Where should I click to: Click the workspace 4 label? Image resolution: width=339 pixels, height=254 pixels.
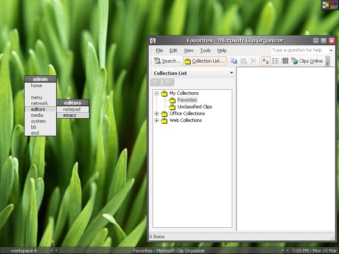(x=24, y=251)
